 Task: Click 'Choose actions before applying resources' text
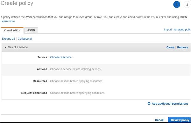point(76,81)
